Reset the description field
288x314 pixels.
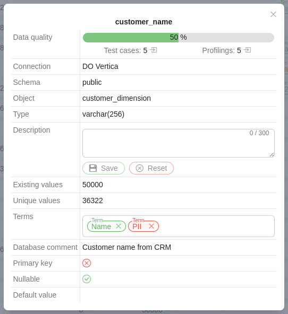(151, 168)
